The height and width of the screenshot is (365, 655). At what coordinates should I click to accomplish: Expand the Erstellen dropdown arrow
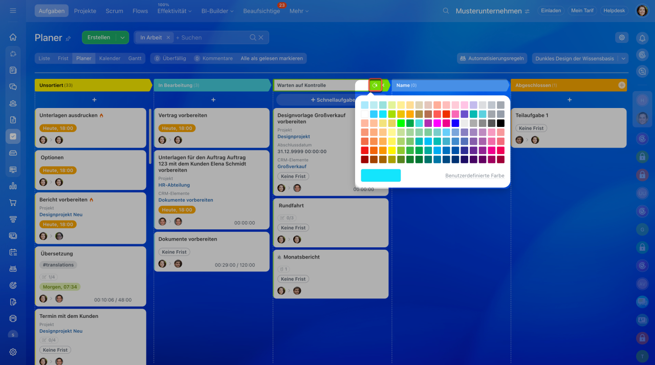[x=122, y=37]
